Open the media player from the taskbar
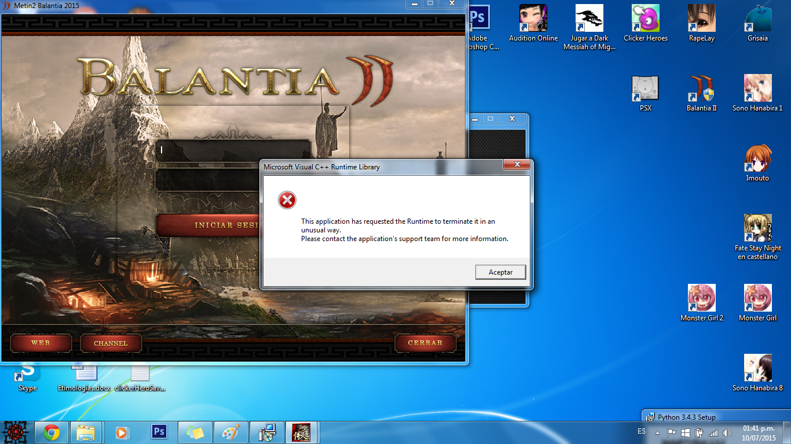The width and height of the screenshot is (791, 444). (x=122, y=432)
